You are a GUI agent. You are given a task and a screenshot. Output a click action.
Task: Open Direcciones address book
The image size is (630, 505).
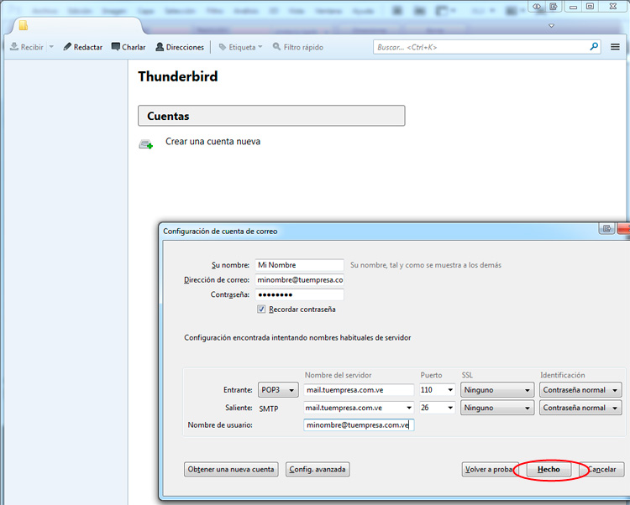[x=179, y=47]
